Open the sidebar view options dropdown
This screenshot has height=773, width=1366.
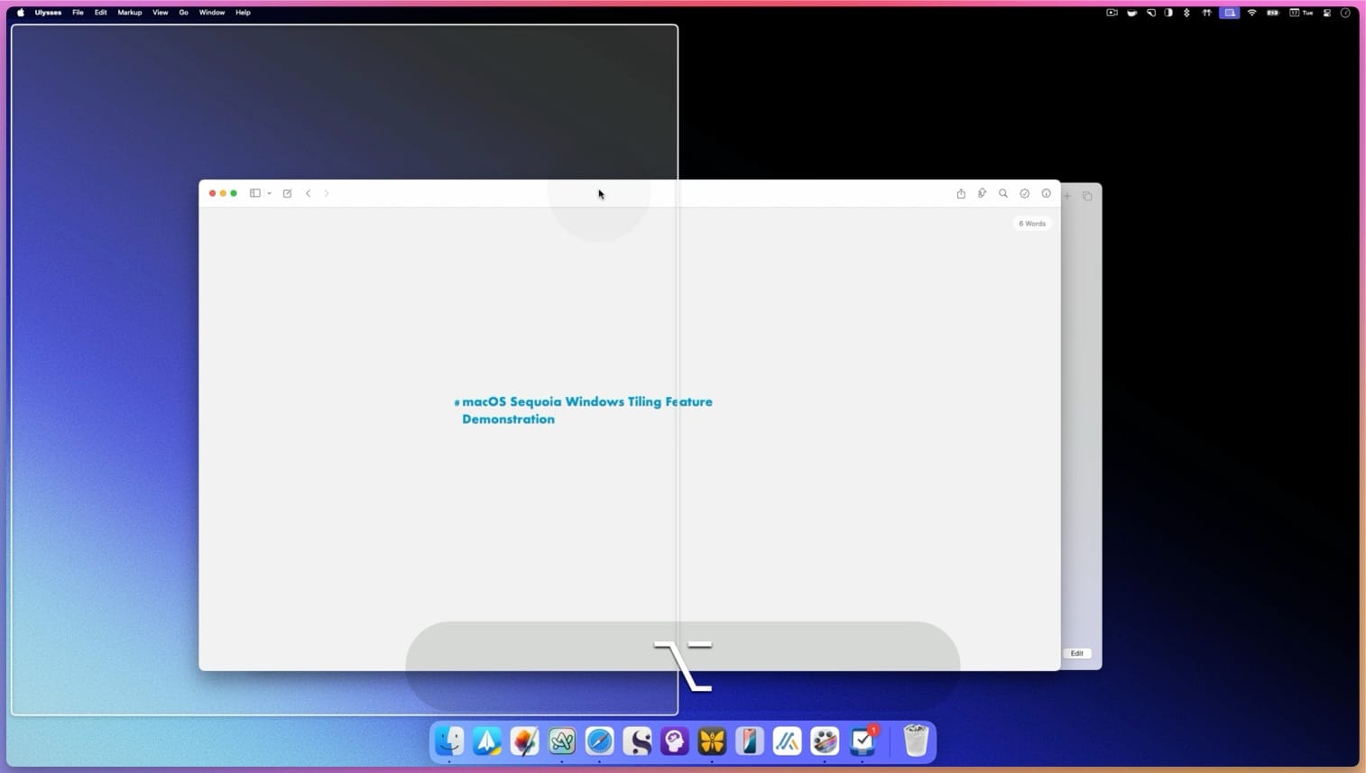pos(269,193)
